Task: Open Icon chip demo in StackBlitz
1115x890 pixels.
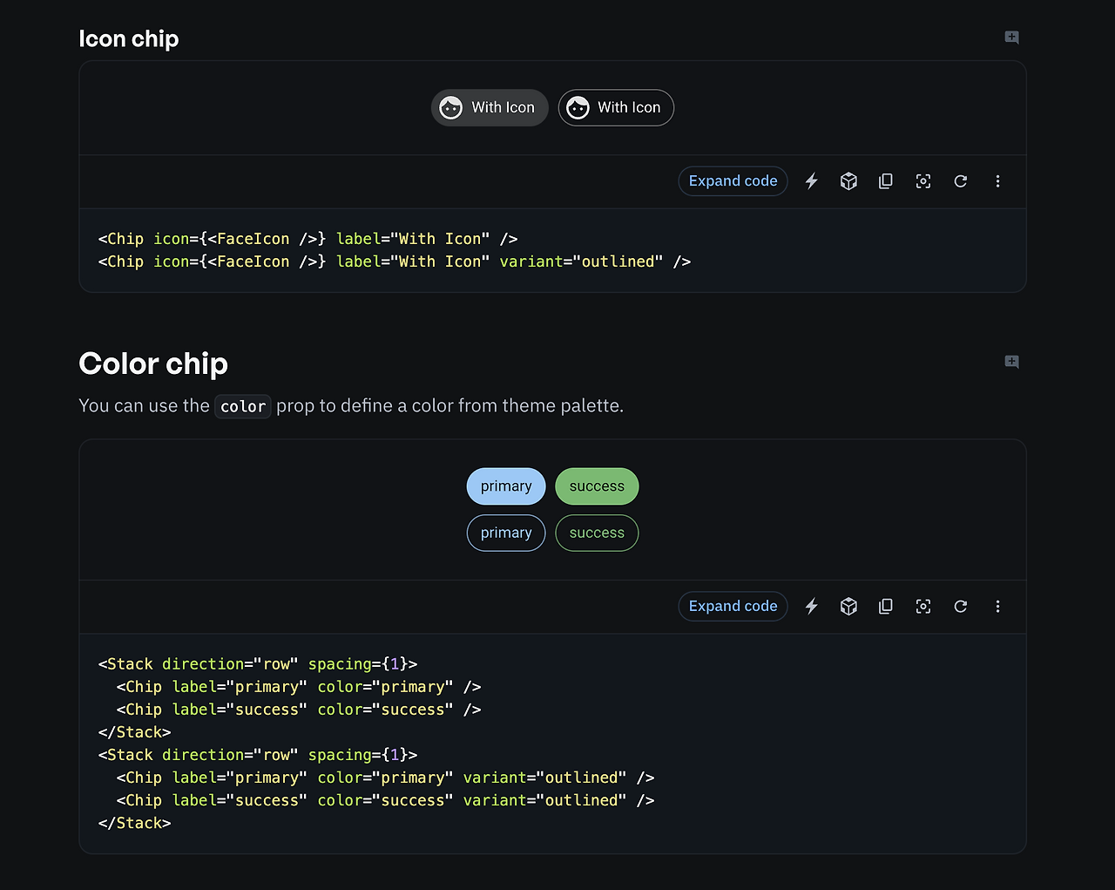Action: (x=812, y=181)
